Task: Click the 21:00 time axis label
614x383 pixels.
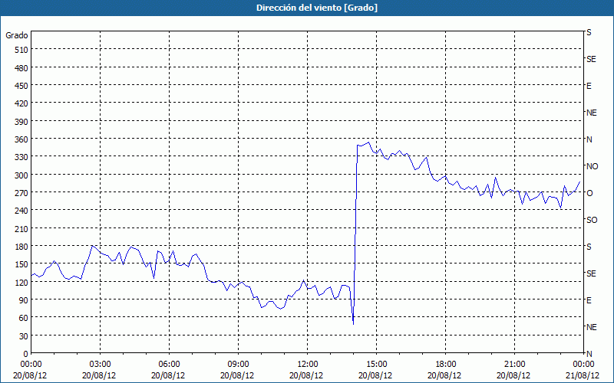Action: pos(514,365)
